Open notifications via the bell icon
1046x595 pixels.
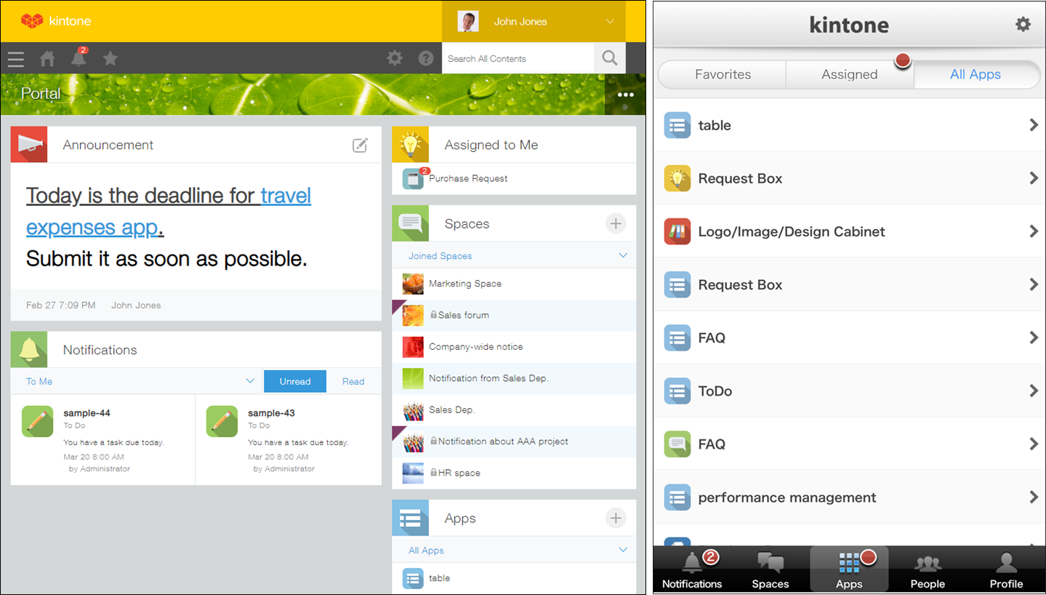(79, 58)
